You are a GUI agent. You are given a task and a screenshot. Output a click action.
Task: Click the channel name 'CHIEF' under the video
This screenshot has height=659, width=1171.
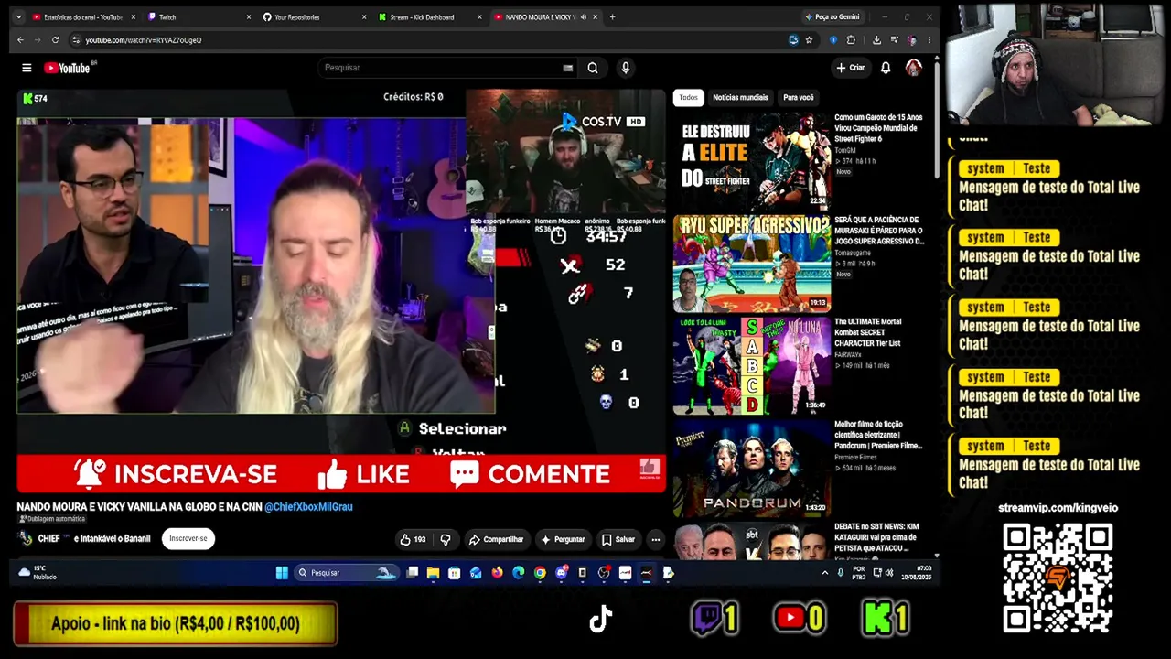tap(48, 539)
